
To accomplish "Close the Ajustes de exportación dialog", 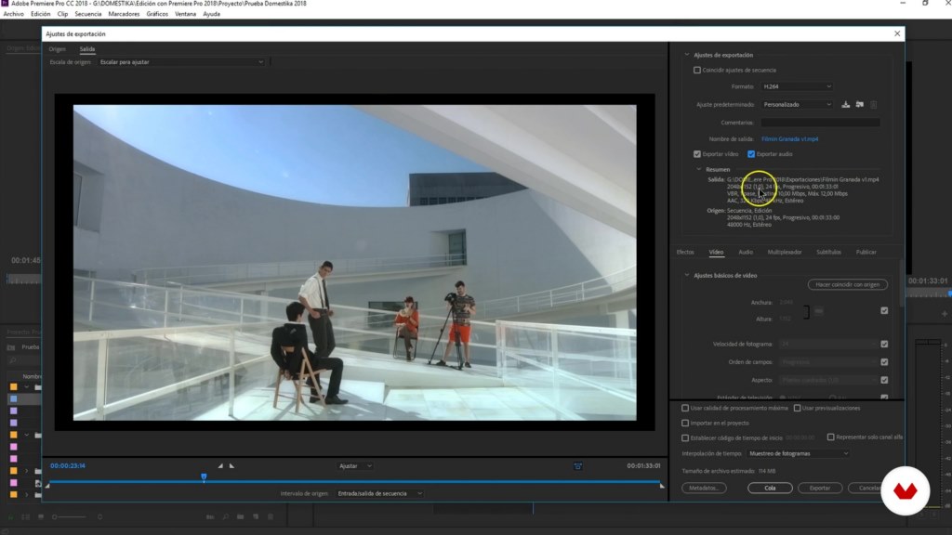I will click(x=897, y=33).
